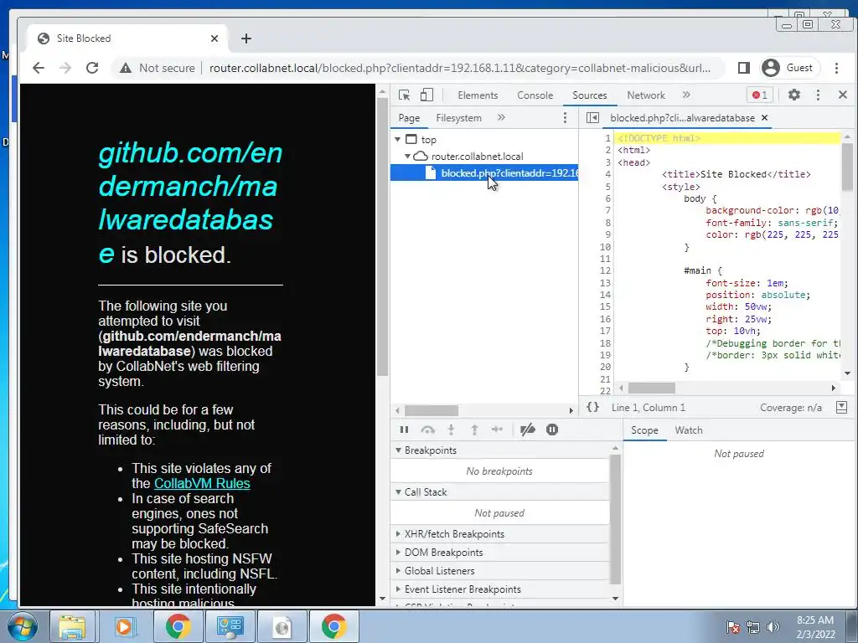Open the Network panel

(646, 95)
